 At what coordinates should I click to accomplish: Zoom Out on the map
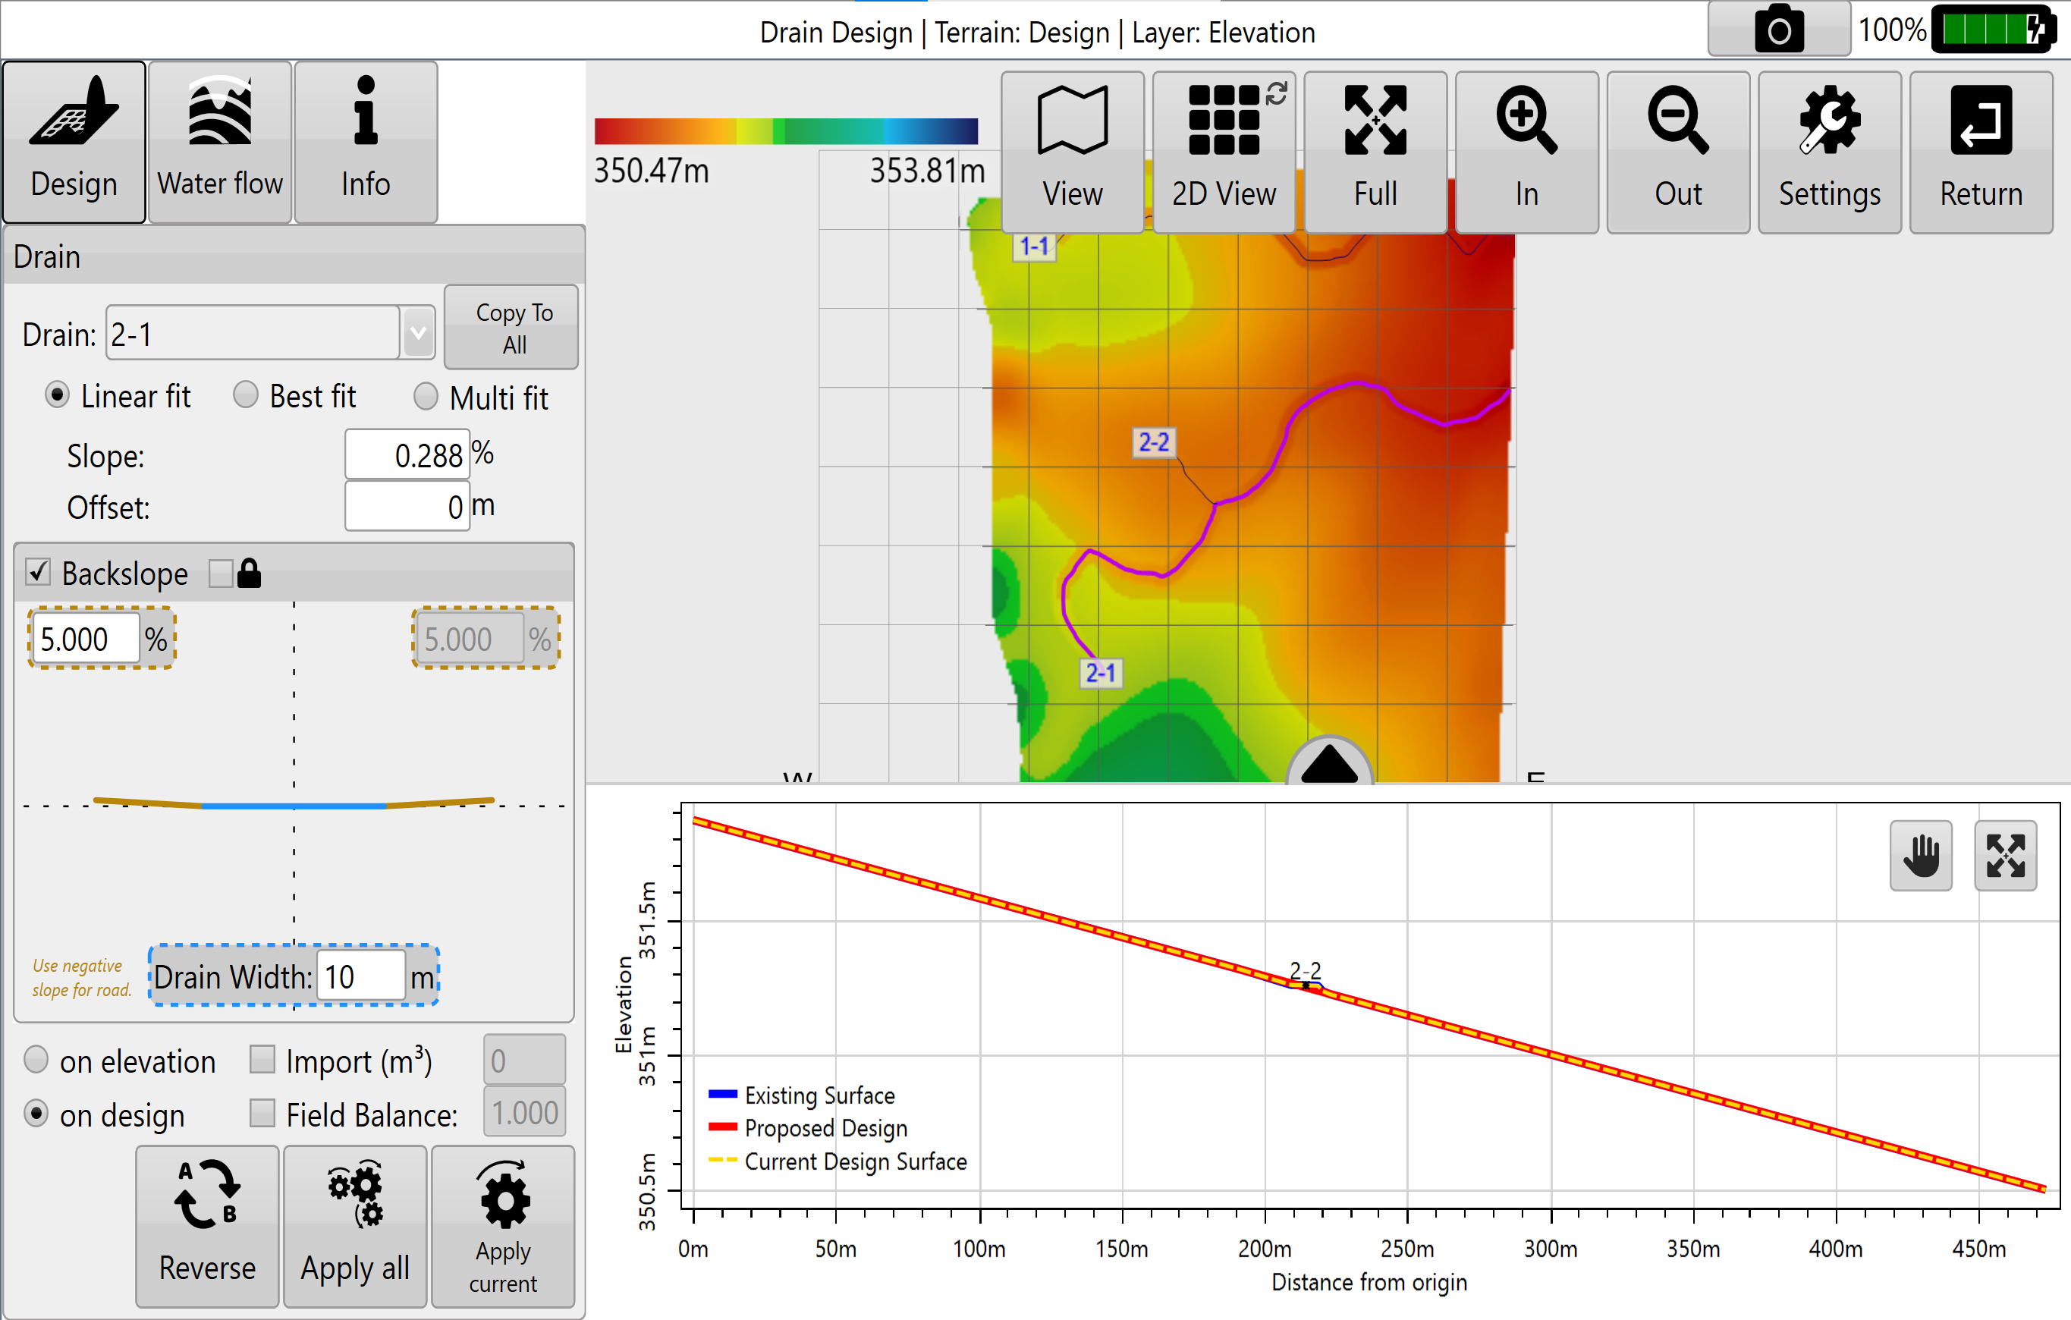point(1678,152)
